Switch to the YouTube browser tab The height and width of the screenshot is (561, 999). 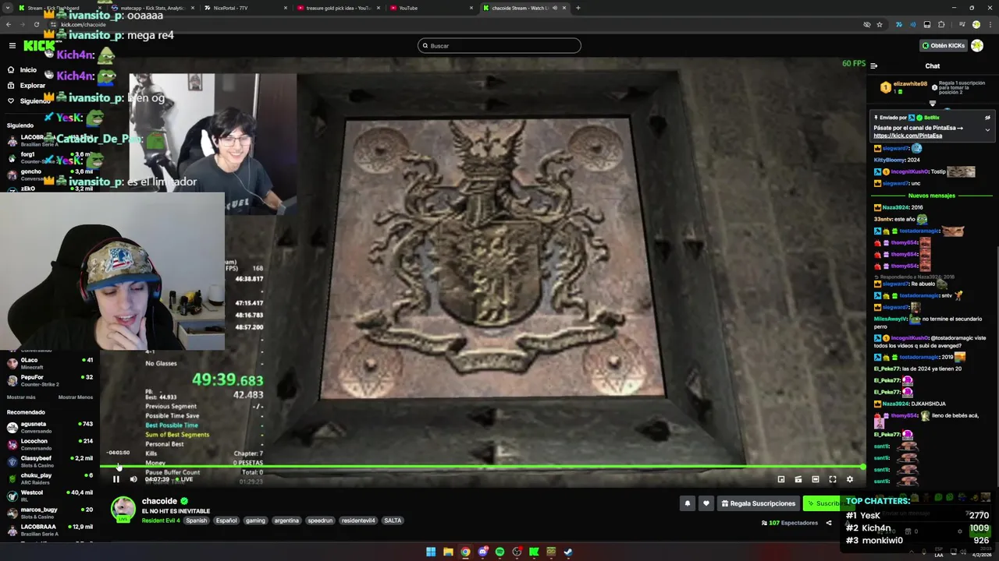[431, 8]
